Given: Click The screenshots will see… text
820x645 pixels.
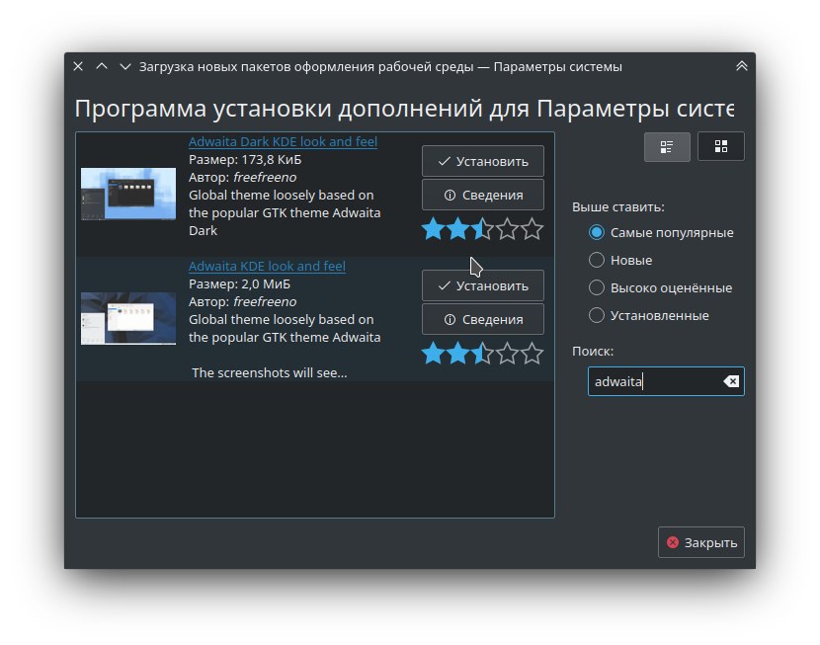Looking at the screenshot, I should (270, 372).
